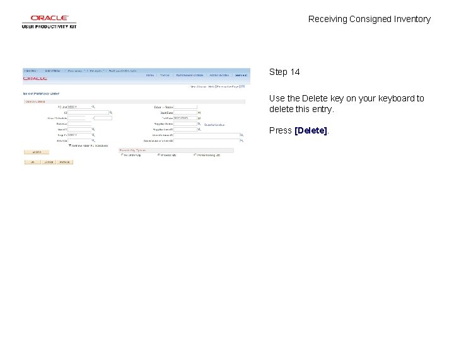Open lookup for Manufacturer's Item ID field

pyautogui.click(x=242, y=140)
